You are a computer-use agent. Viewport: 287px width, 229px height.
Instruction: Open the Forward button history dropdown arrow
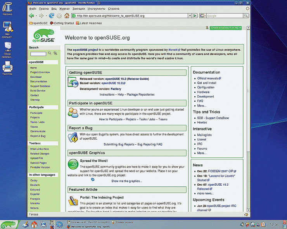(46, 16)
